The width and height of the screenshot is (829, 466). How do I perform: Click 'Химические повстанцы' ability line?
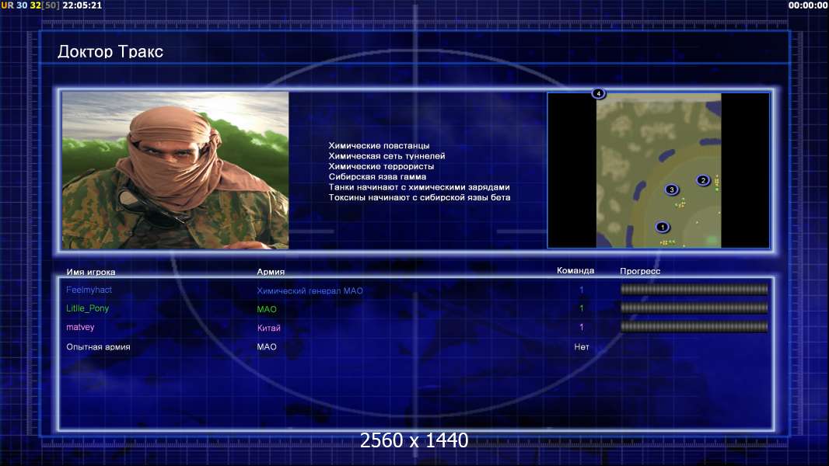[379, 146]
